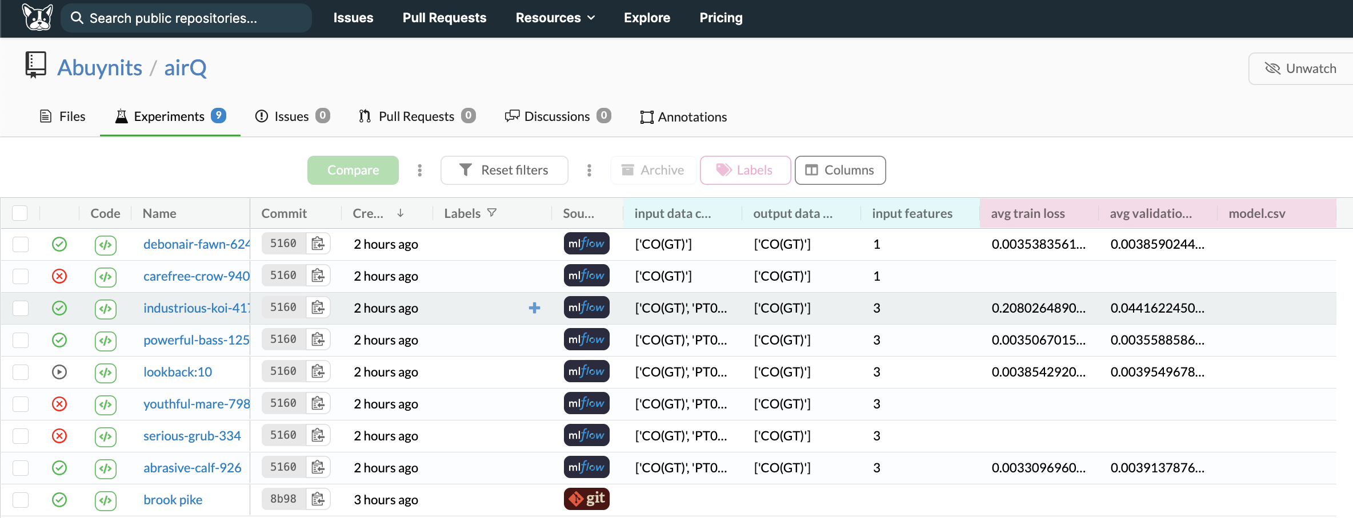Viewport: 1353px width, 518px height.
Task: Open Pull Requests in top navigation bar
Action: 445,18
